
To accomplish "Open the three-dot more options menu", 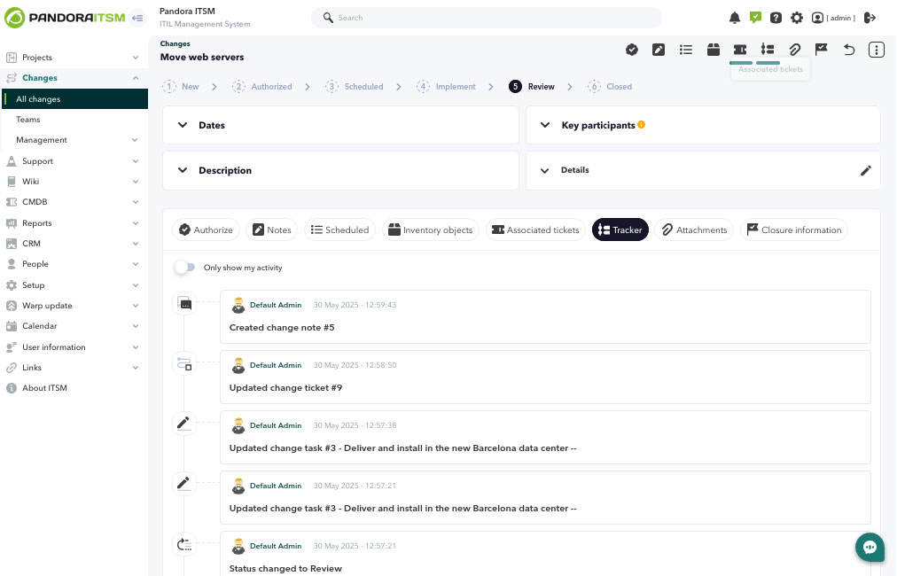I will tap(876, 50).
